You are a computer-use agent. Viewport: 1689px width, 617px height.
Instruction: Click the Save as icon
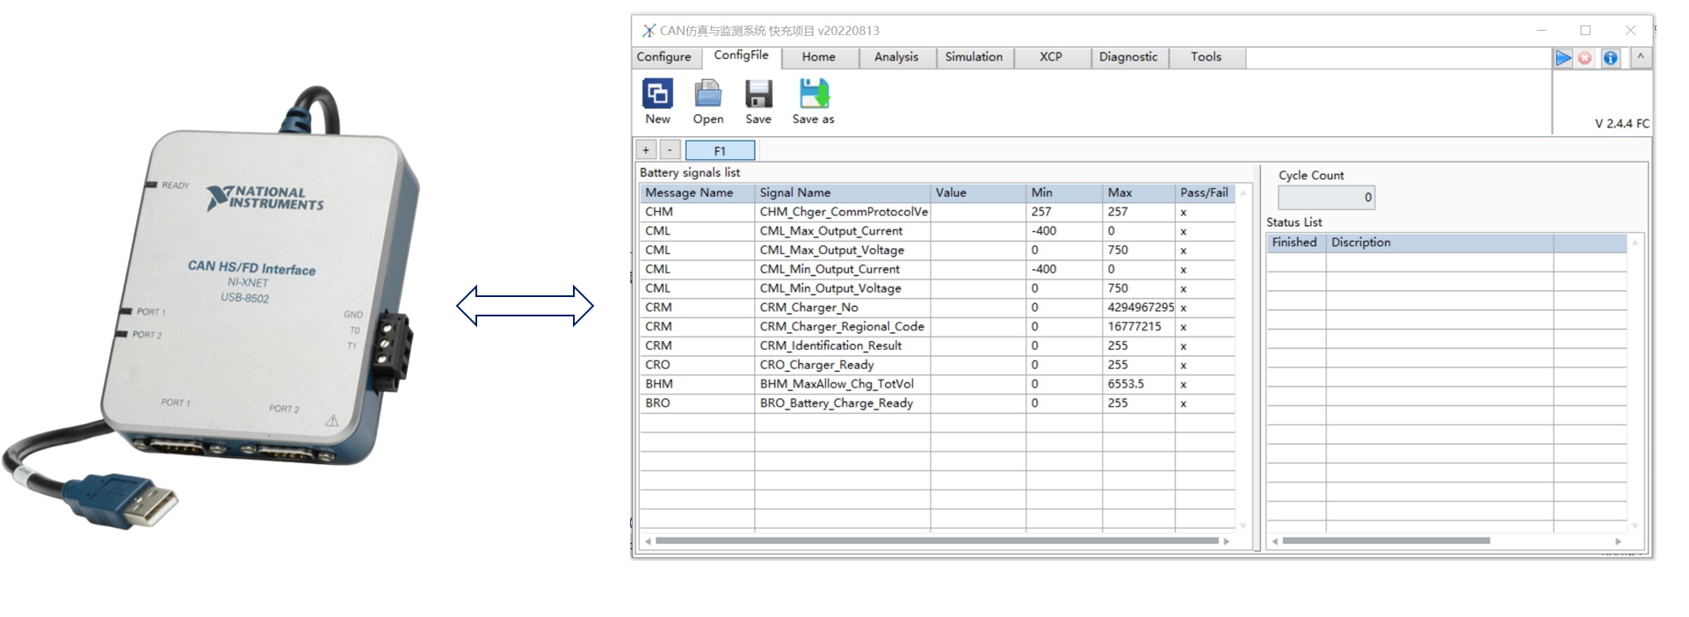pos(814,94)
